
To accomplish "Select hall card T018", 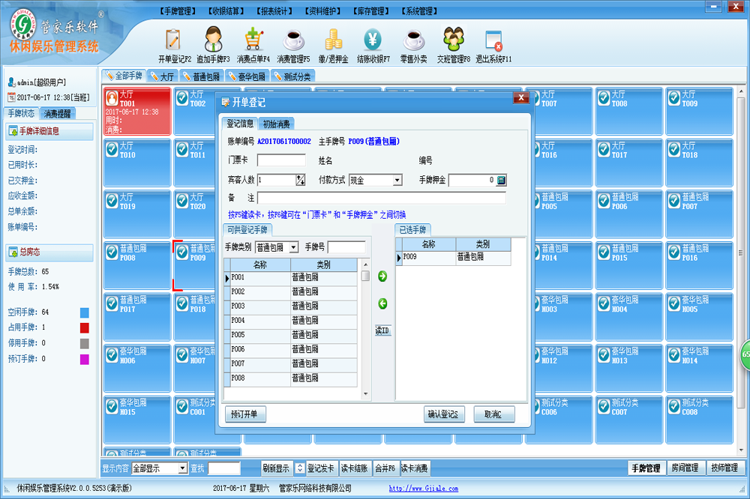I will pos(699,163).
